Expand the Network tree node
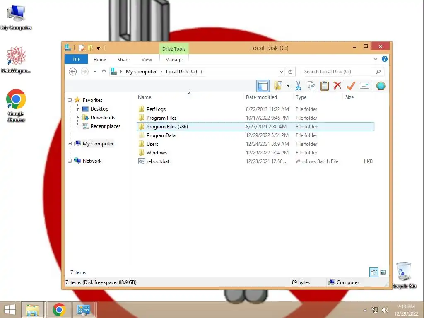 [70, 161]
